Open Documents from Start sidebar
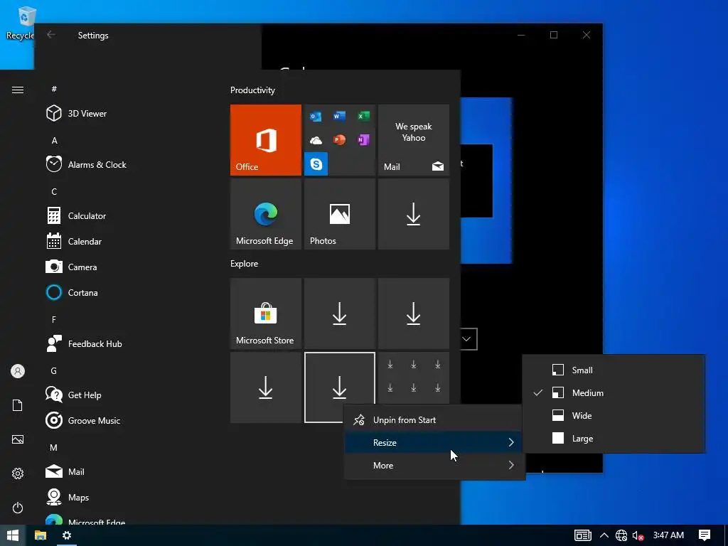This screenshot has height=546, width=728. click(x=18, y=405)
